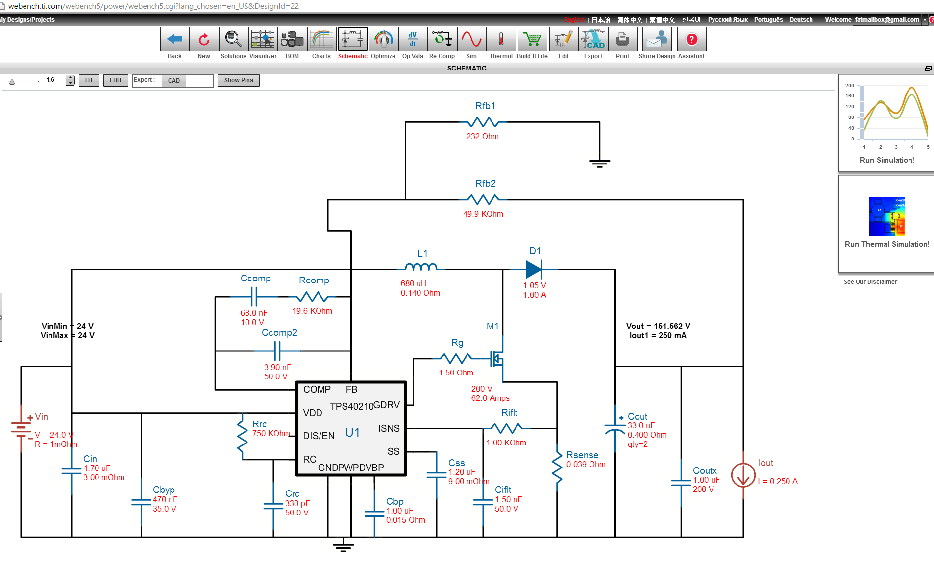Select the Crc capacitor symbol
This screenshot has height=561, width=934.
click(x=273, y=506)
